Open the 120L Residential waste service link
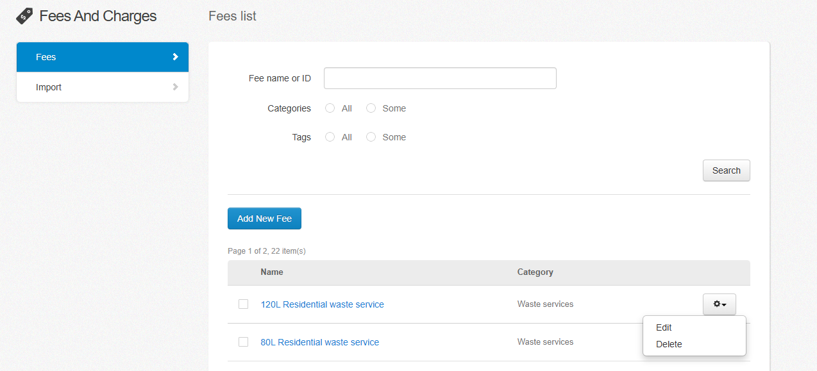This screenshot has height=371, width=817. point(322,304)
